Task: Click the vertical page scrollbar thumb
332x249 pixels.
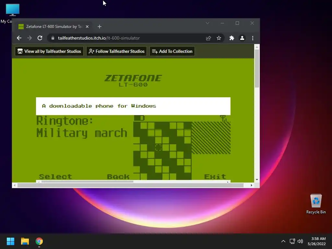Action: (x=257, y=68)
